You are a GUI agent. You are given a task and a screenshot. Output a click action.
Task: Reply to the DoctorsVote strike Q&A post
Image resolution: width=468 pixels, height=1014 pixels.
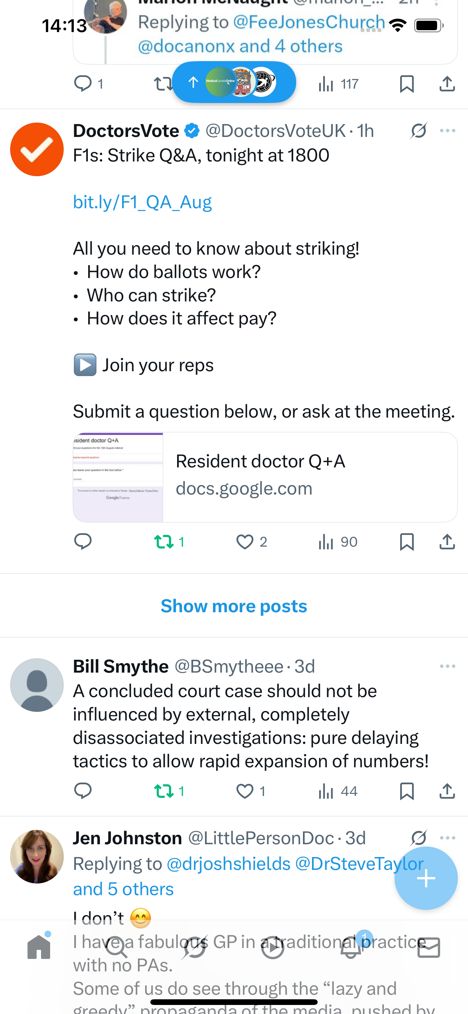tap(83, 542)
